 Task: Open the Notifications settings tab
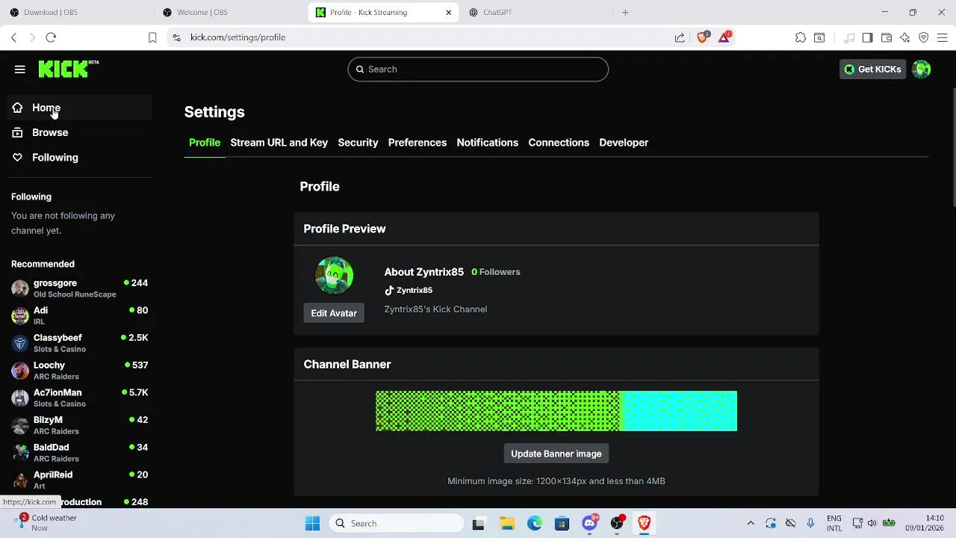487,143
